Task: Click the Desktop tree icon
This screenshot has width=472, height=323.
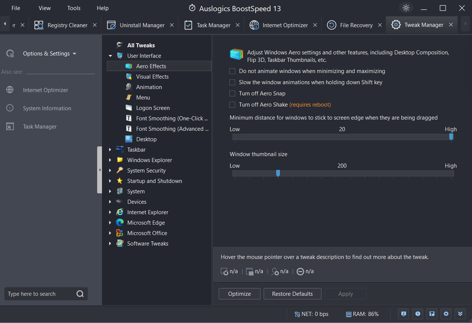Action: click(x=129, y=139)
